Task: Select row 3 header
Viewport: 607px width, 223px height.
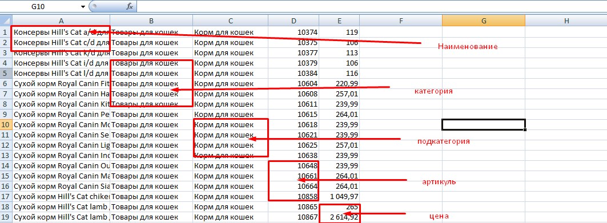Action: (x=6, y=52)
